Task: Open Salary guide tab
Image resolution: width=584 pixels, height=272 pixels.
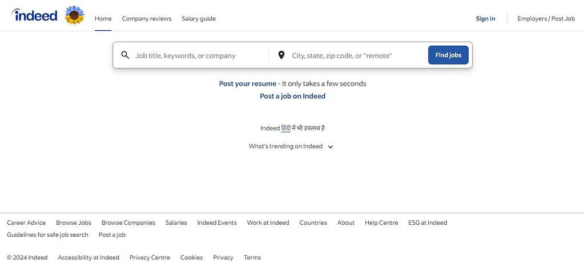Action: pos(199,18)
